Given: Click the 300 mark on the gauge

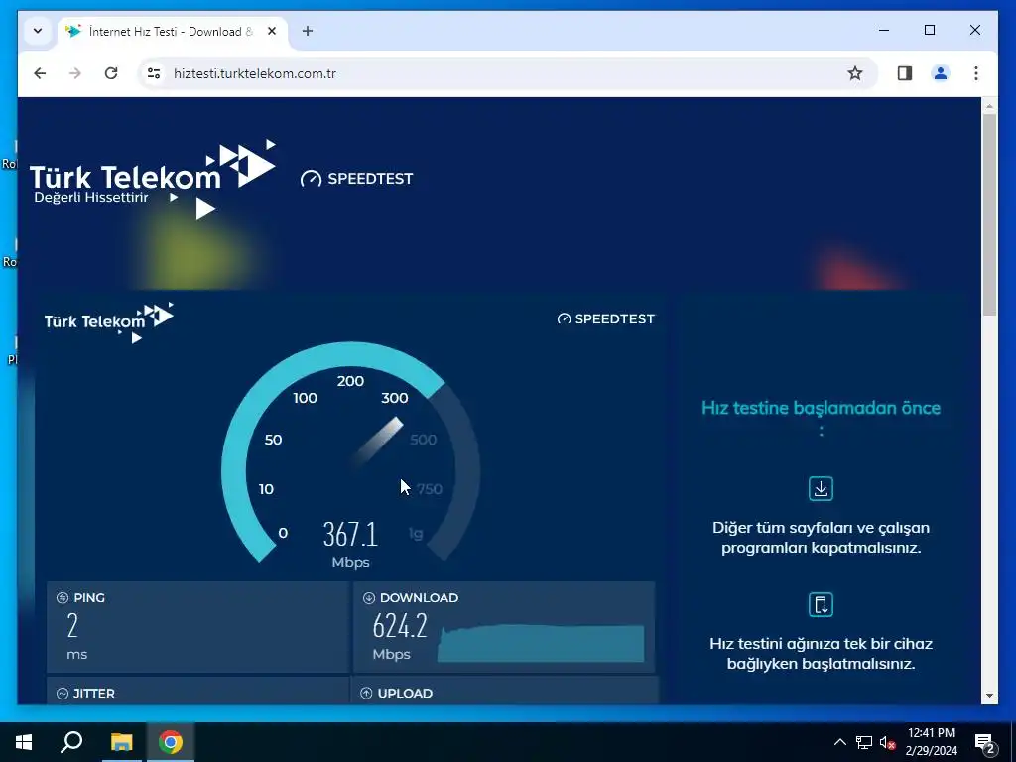Looking at the screenshot, I should [395, 398].
